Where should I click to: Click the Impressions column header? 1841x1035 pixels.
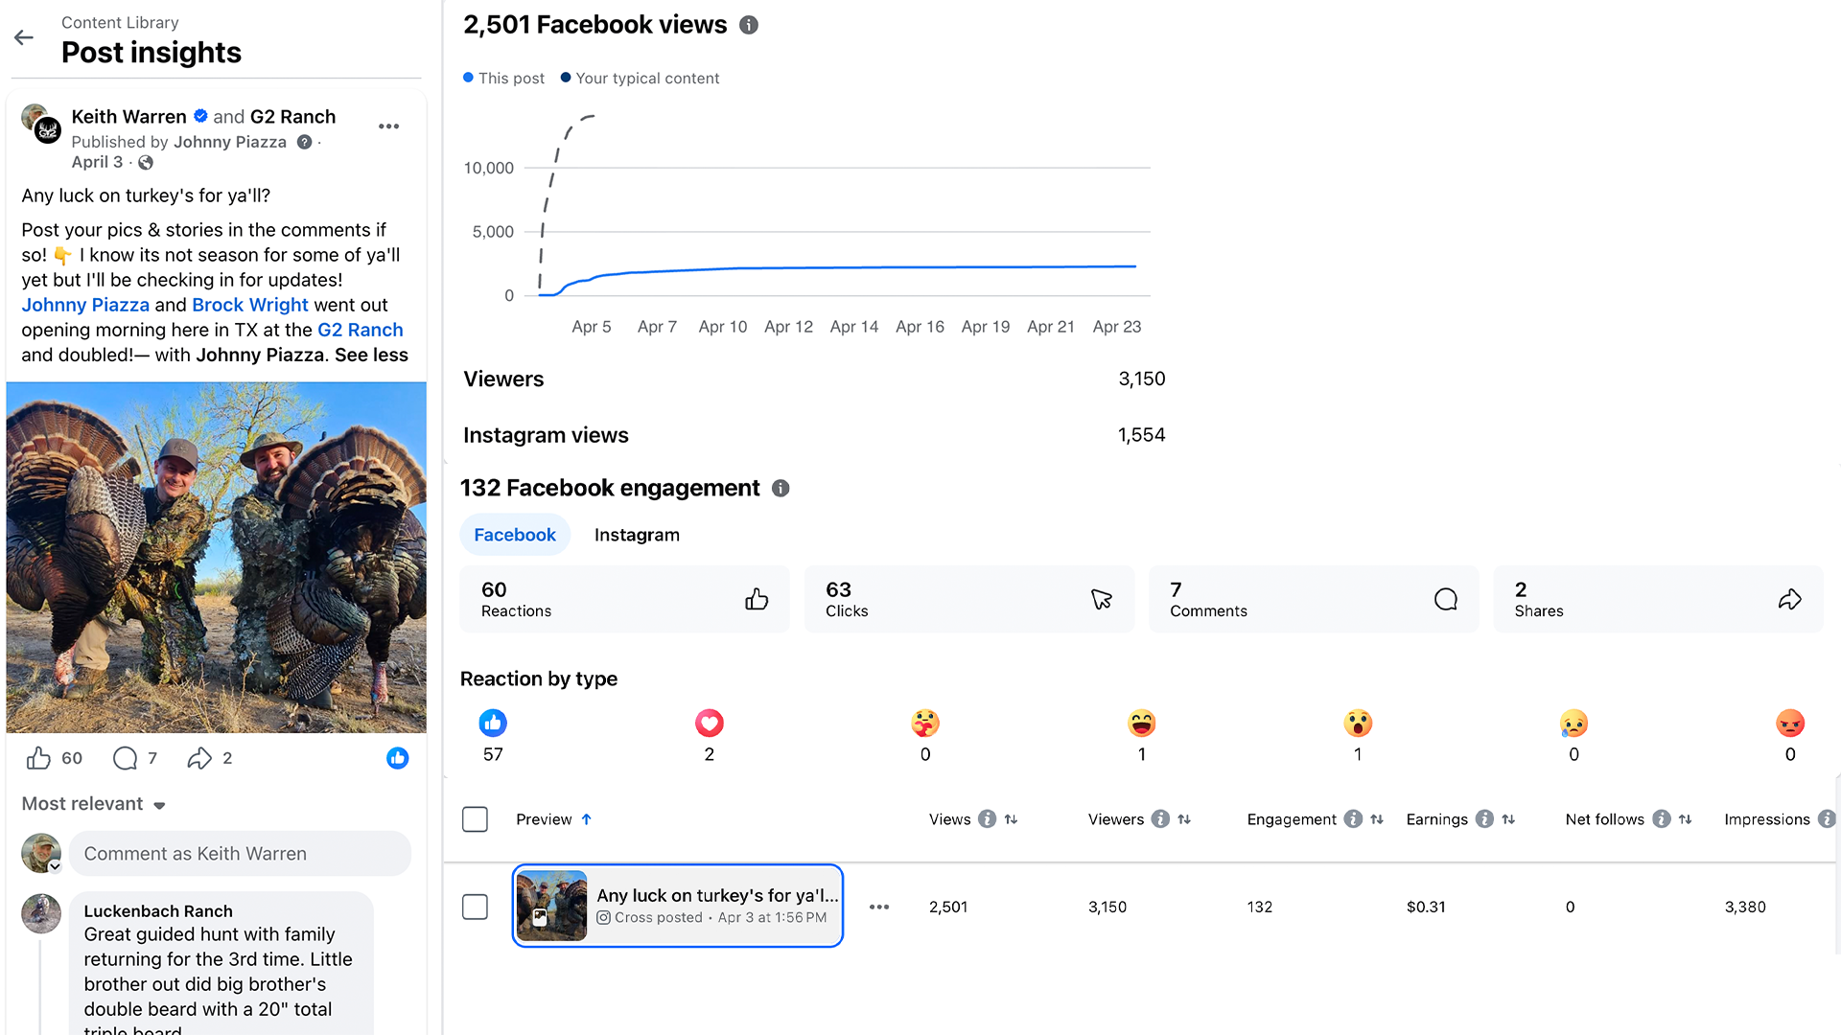coord(1767,819)
